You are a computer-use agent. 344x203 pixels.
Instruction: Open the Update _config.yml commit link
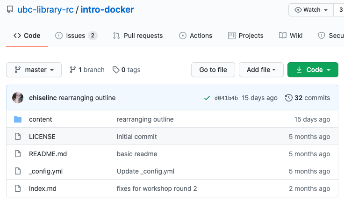[145, 171]
